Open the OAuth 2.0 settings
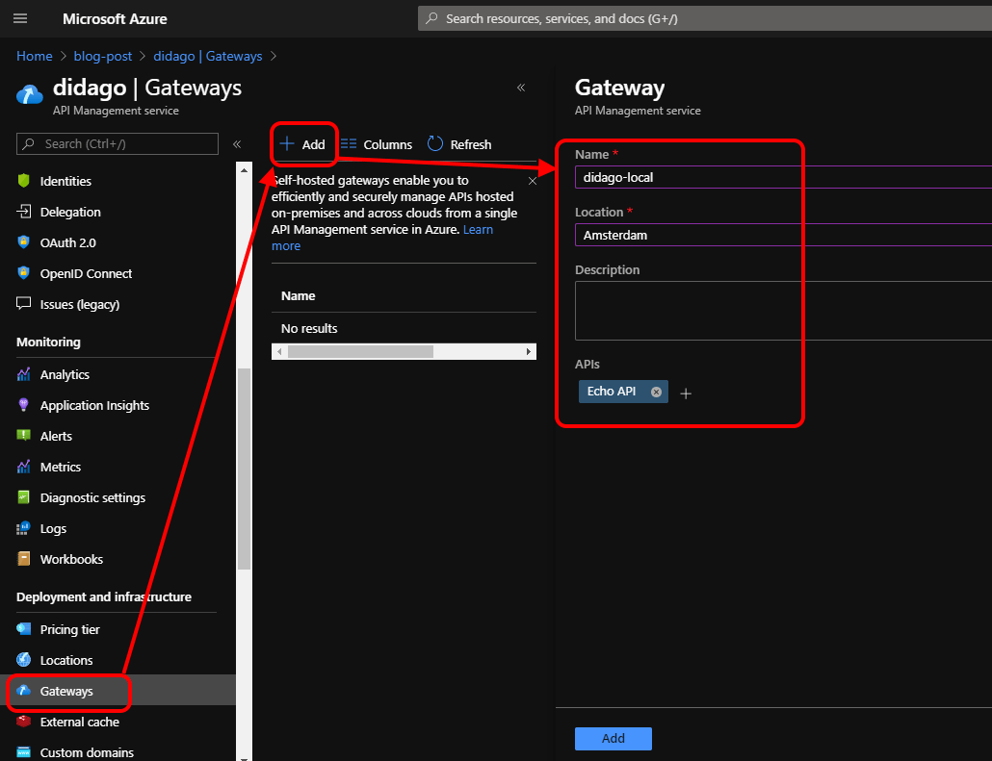Screen dimensions: 992x761 [x=67, y=242]
